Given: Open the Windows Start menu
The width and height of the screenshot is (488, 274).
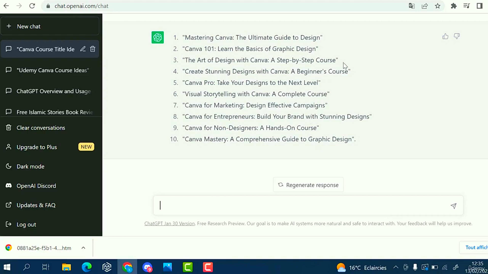Looking at the screenshot, I should tap(7, 267).
